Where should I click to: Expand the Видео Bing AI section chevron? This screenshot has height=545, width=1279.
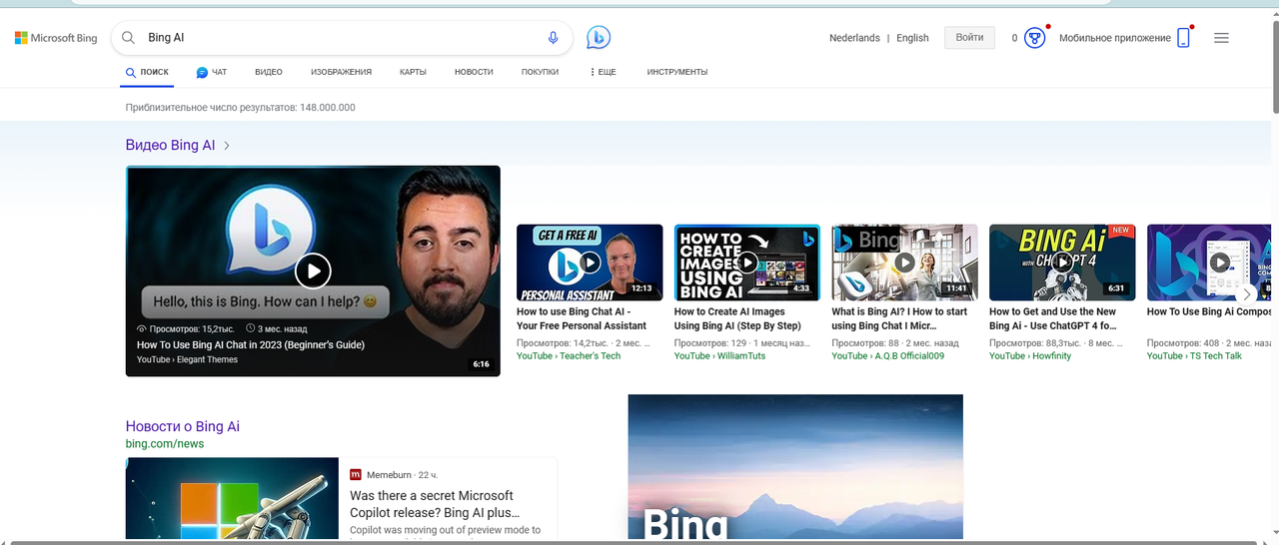[227, 146]
